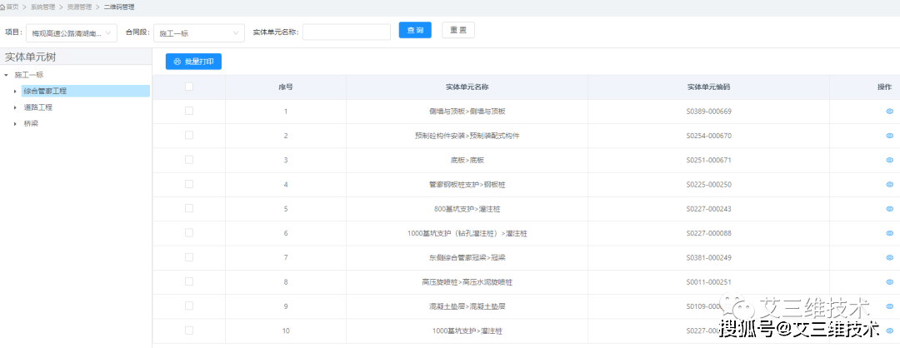View 混凝土垫层>混凝土垫层 row eye icon
Image resolution: width=900 pixels, height=348 pixels.
coord(890,306)
